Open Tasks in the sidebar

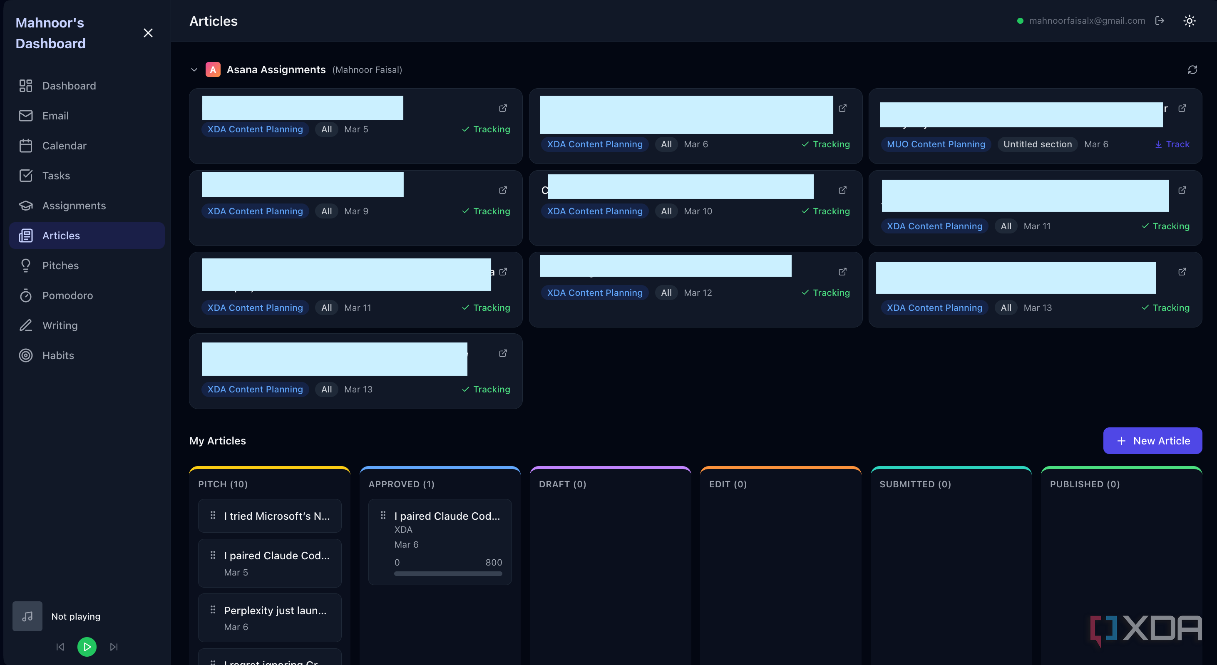tap(87, 176)
